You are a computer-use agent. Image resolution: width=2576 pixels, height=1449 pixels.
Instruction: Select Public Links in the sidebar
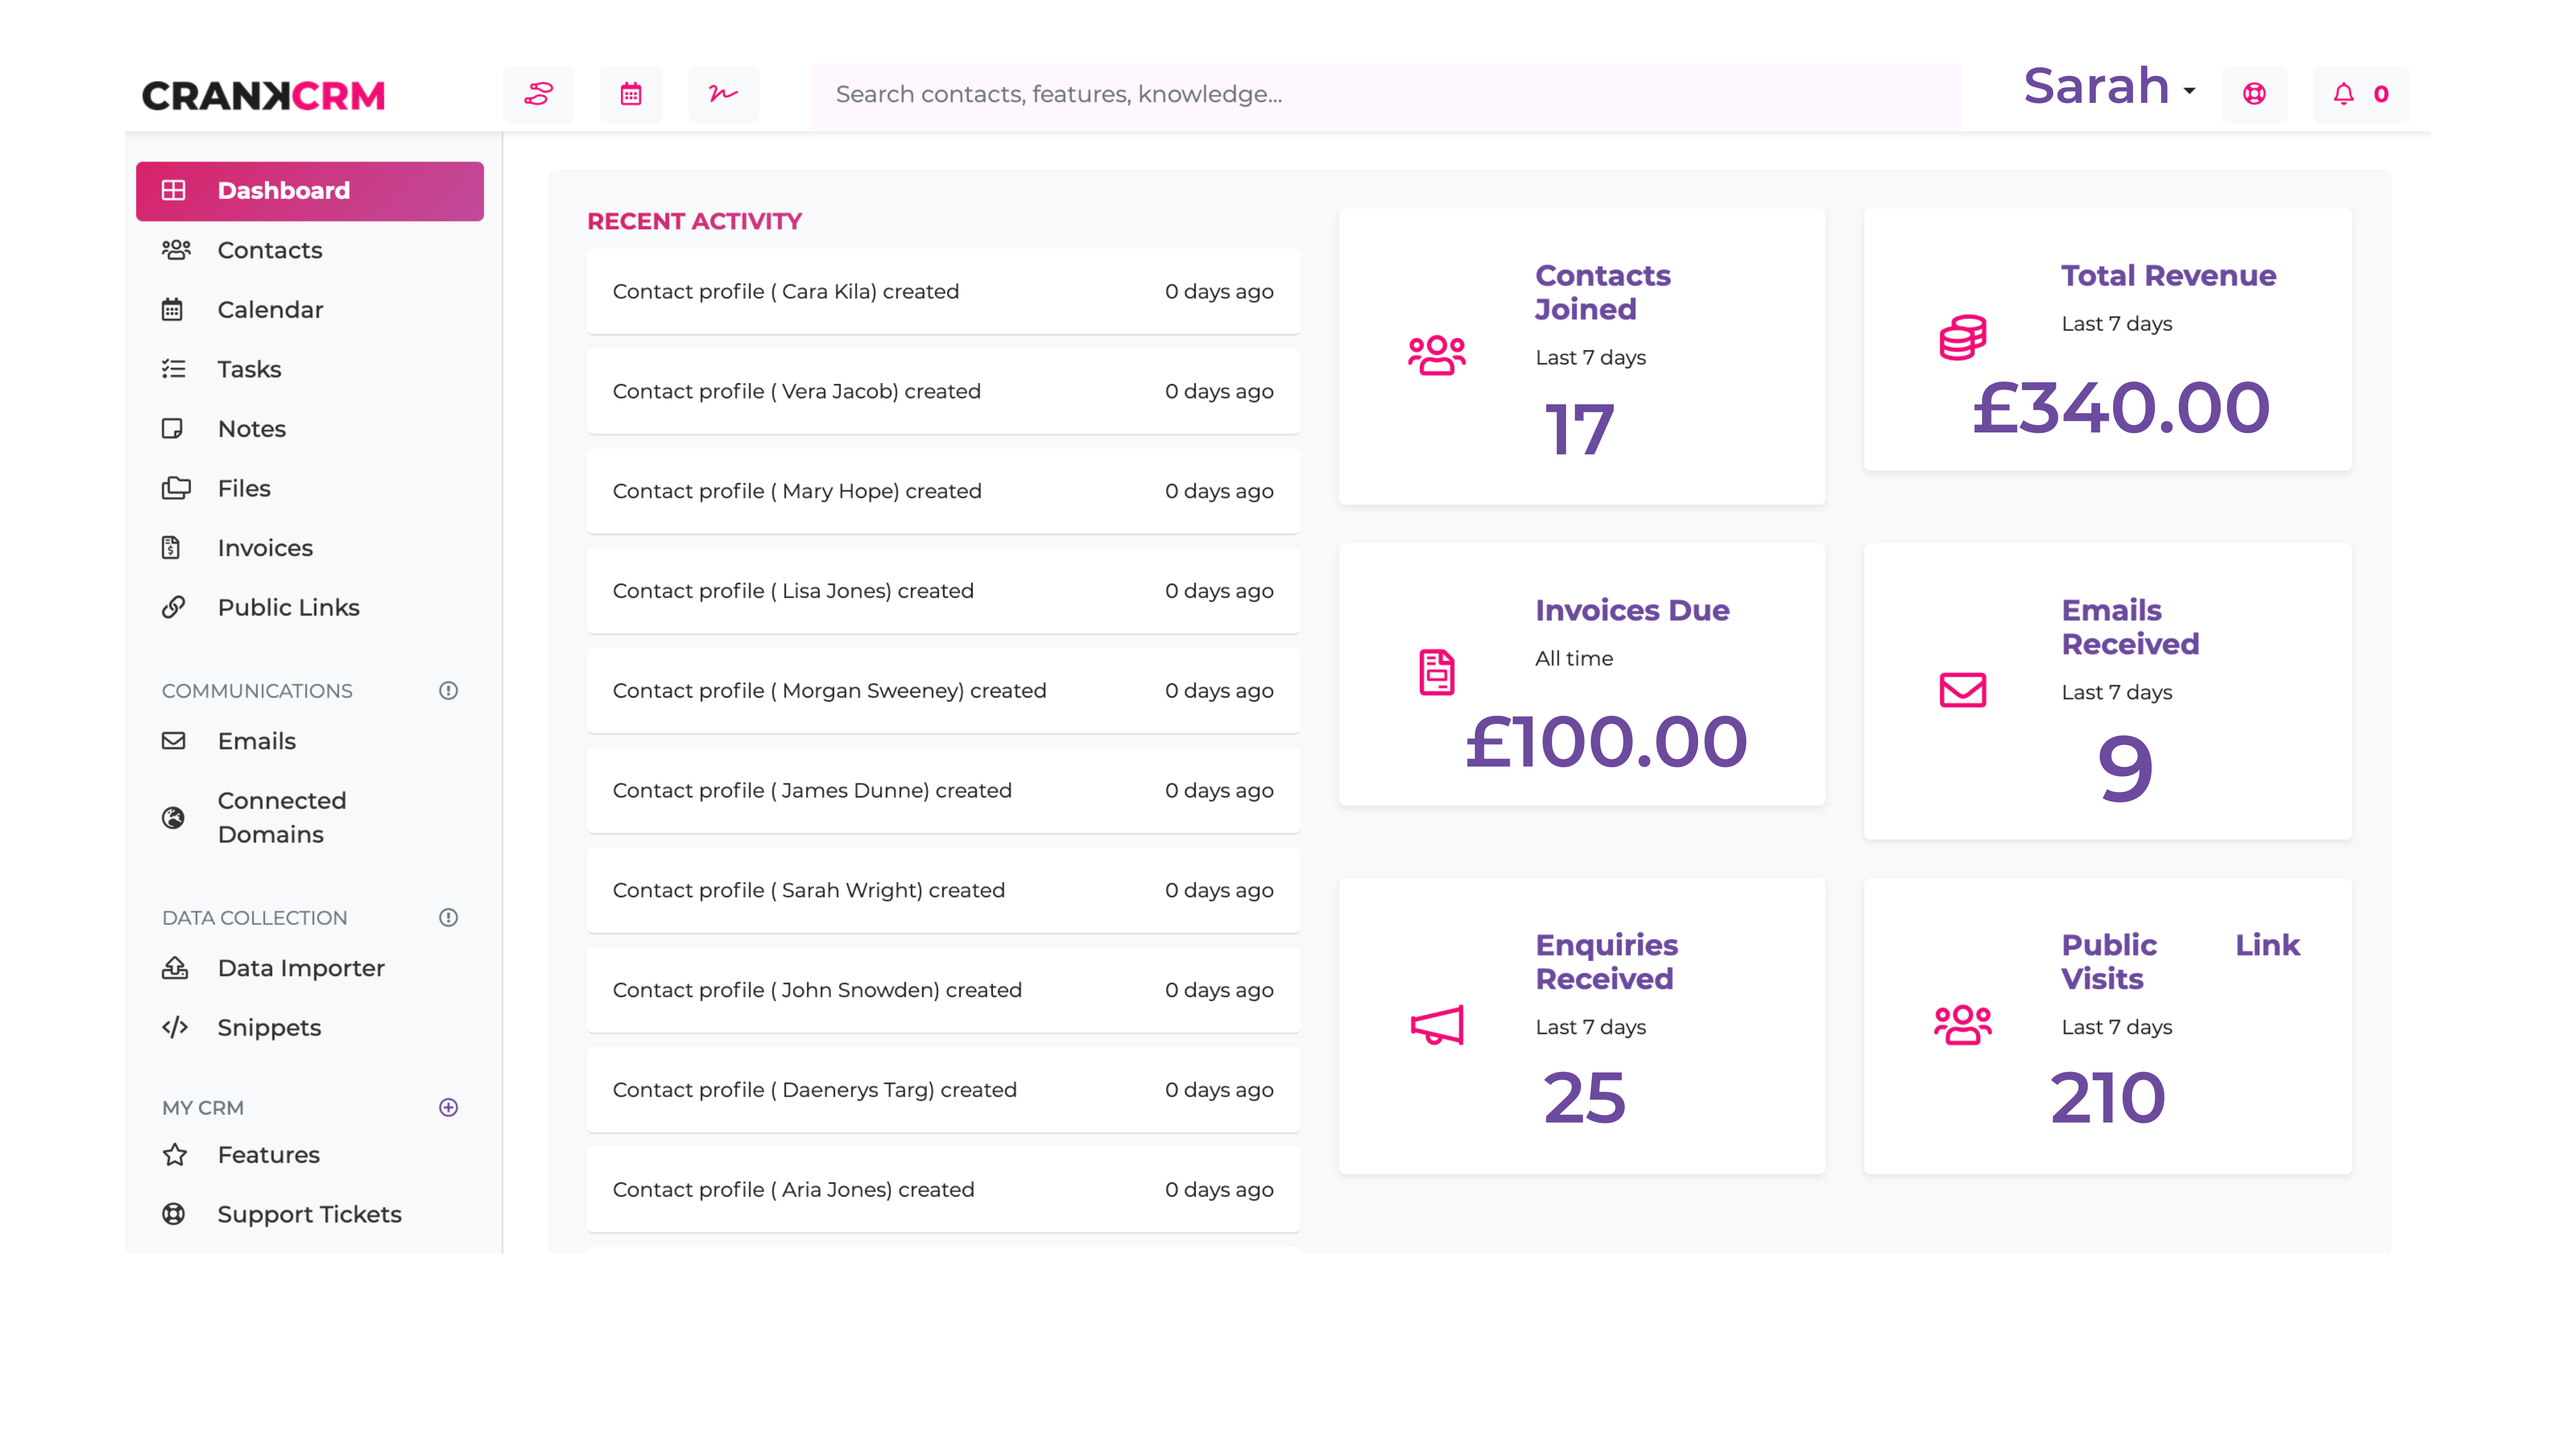click(288, 607)
